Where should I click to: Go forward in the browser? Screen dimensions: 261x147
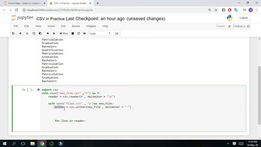10,10
